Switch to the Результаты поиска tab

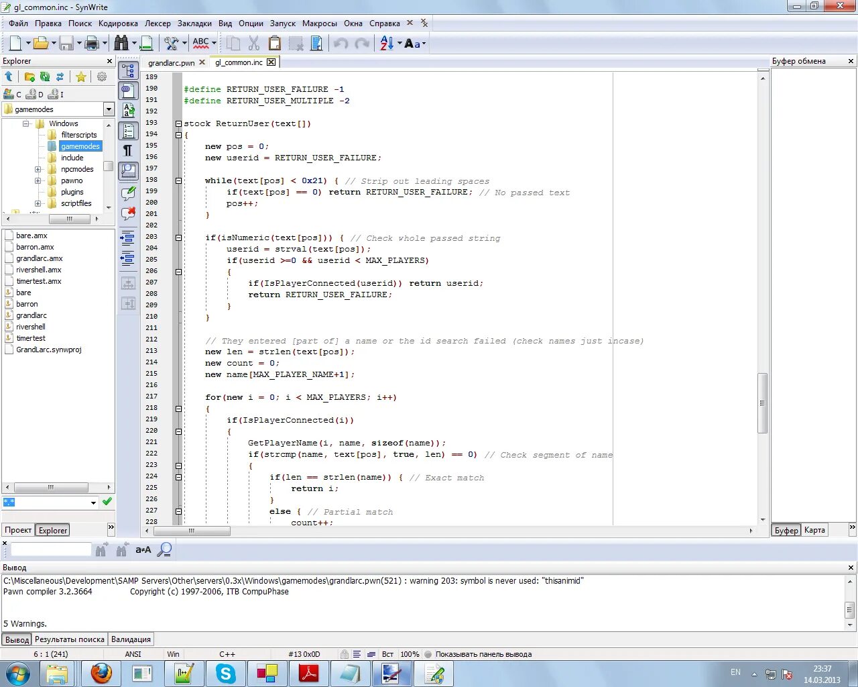coord(69,639)
